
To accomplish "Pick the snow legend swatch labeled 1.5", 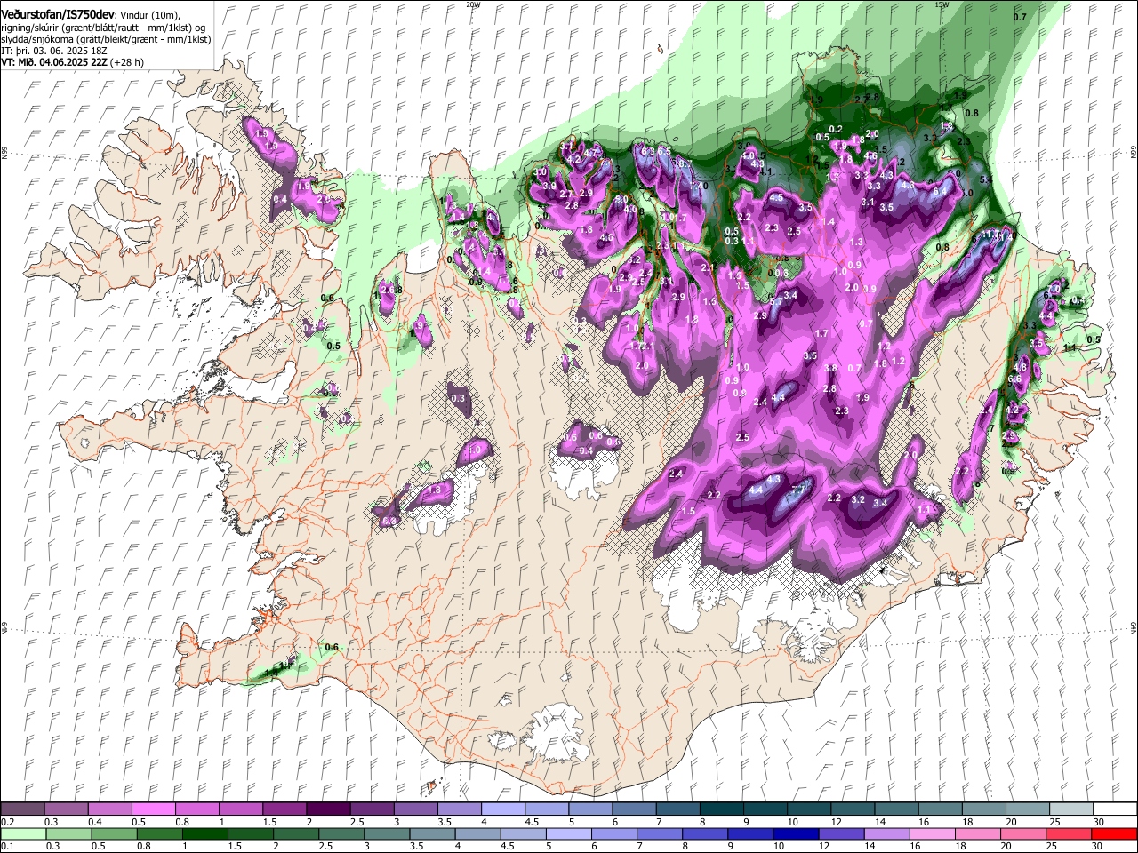I will tap(284, 809).
